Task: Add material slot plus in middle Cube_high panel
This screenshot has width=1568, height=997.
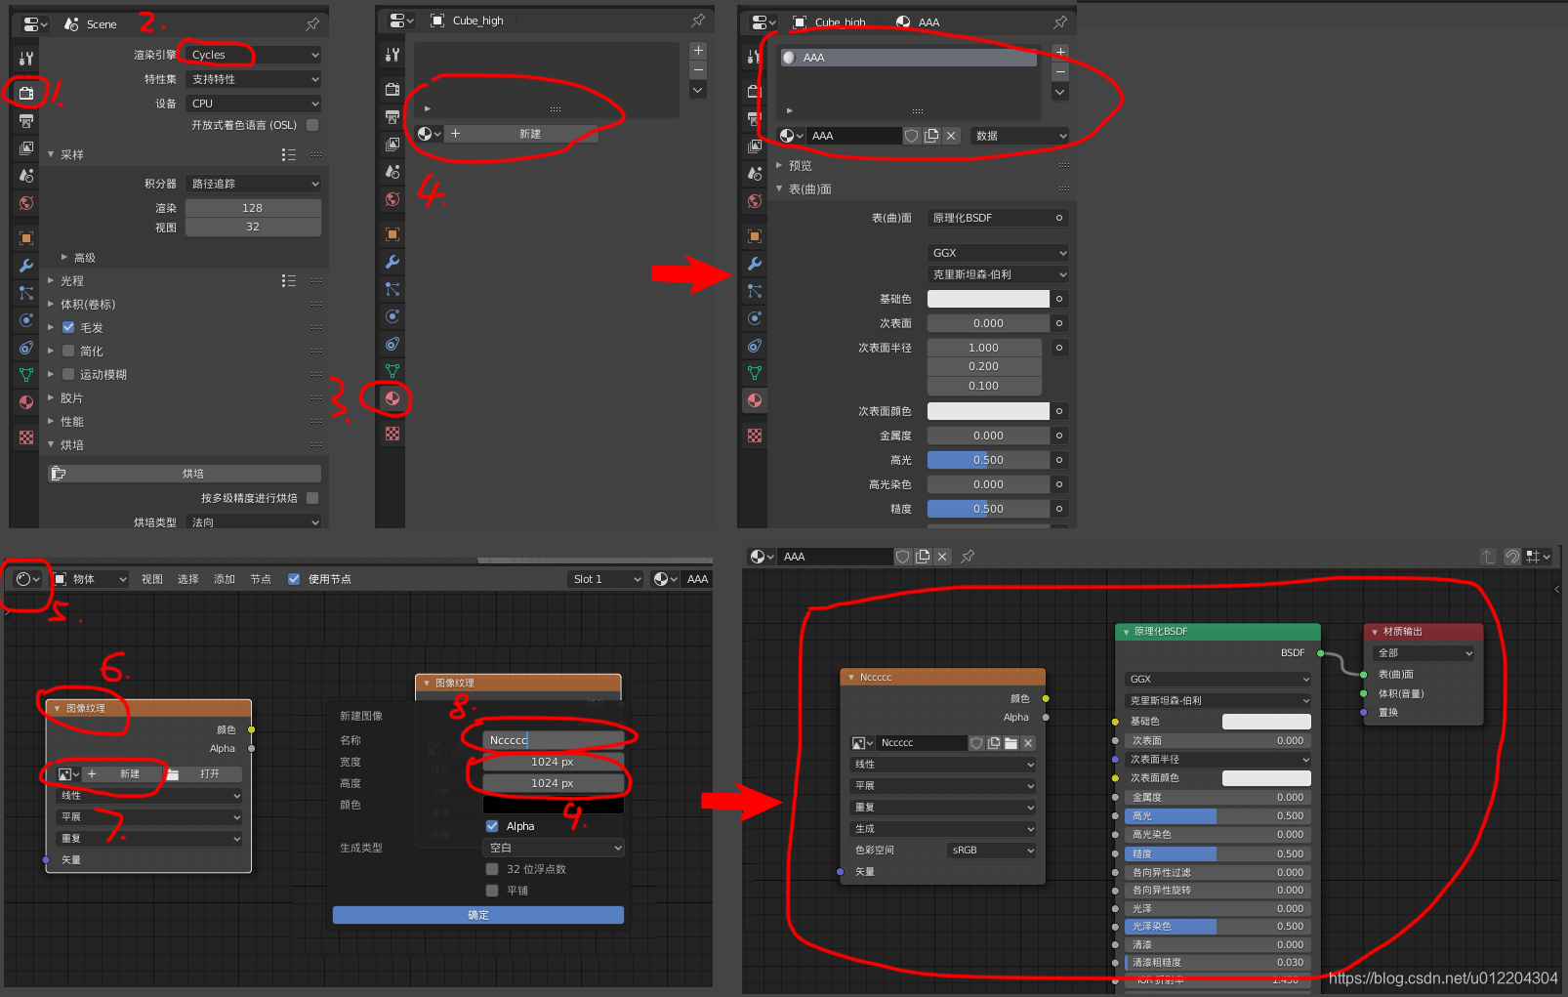Action: coord(698,51)
